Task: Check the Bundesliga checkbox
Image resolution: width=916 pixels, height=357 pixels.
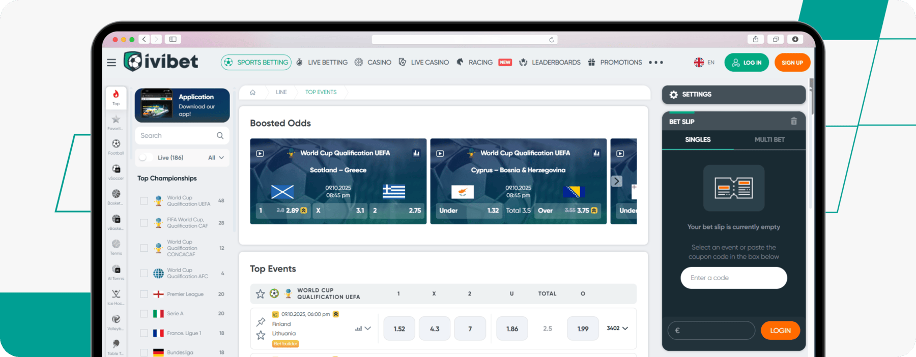Action: pos(144,352)
